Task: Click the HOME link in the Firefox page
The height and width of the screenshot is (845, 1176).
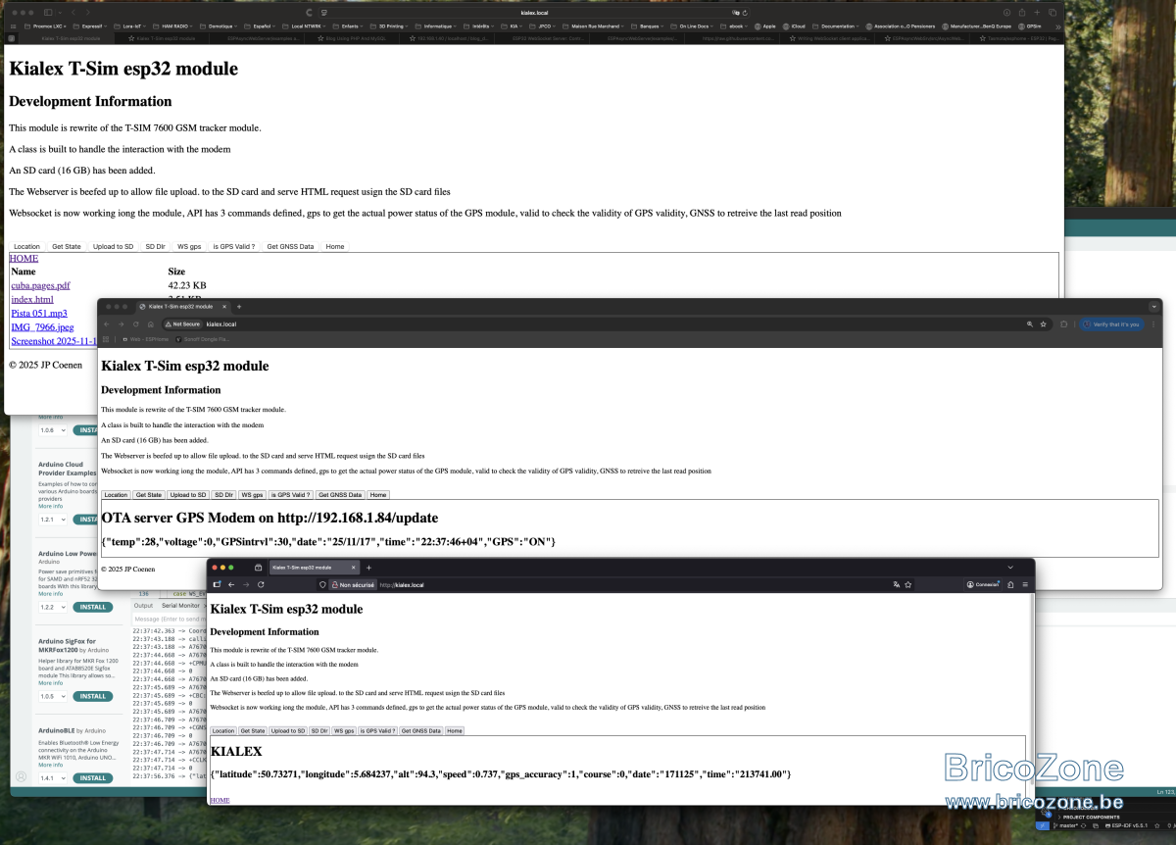Action: [220, 800]
